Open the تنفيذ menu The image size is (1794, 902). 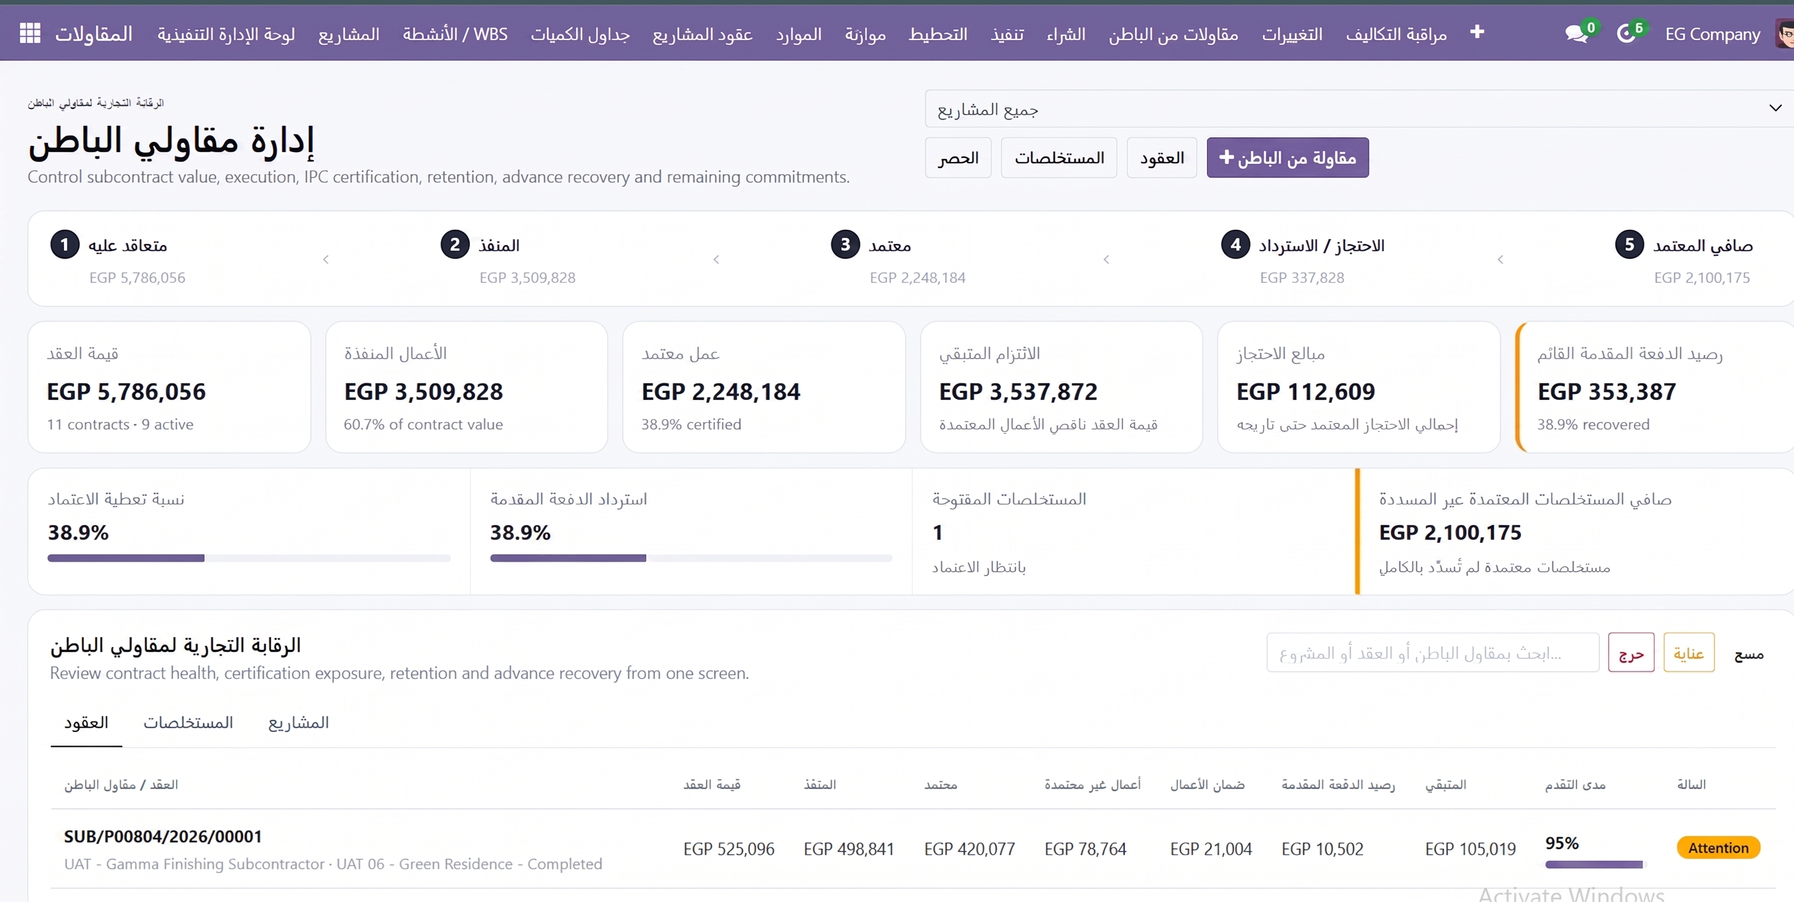[1007, 34]
